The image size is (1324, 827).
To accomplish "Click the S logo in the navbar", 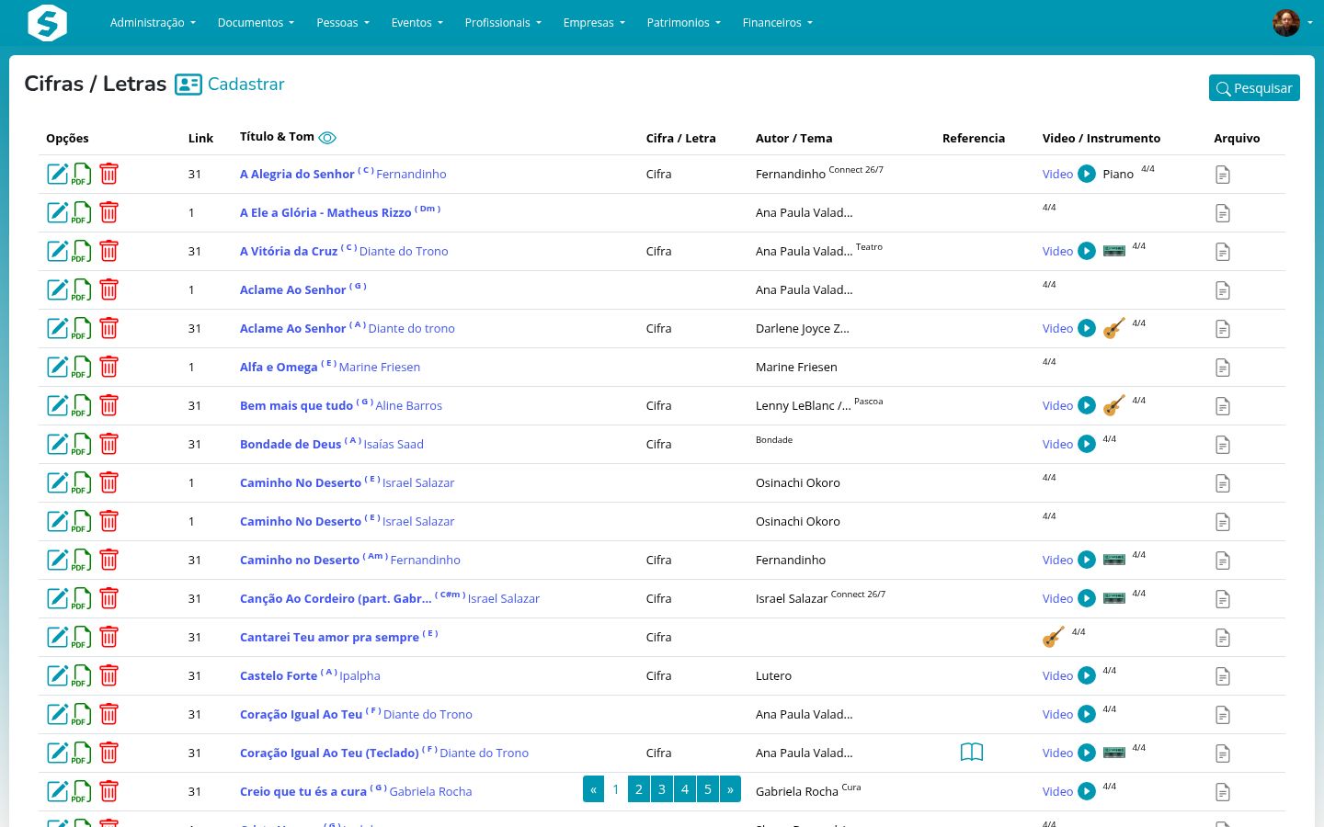I will [48, 23].
